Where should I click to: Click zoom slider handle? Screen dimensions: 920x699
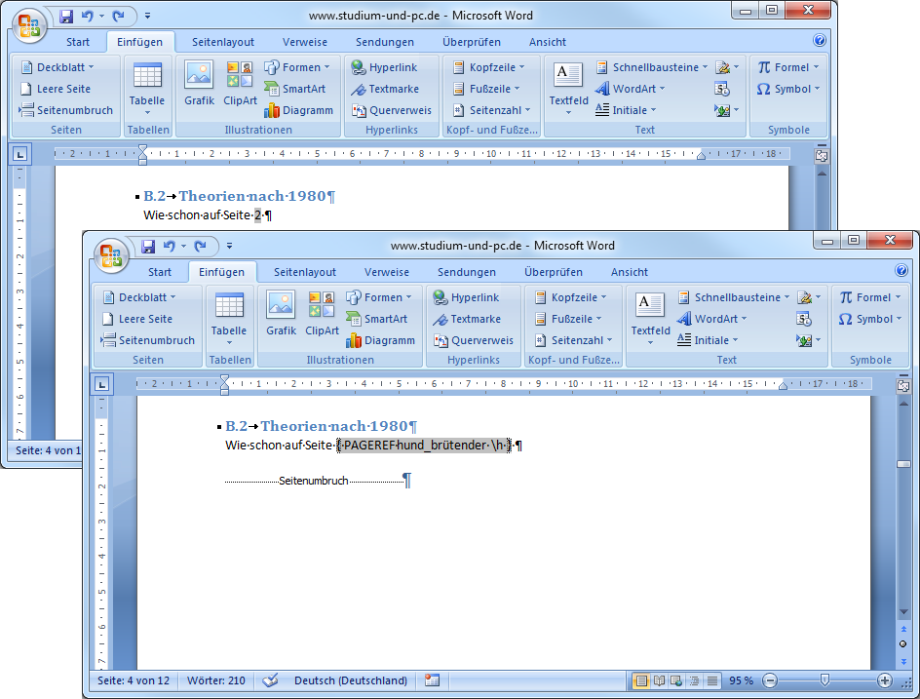[x=824, y=680]
